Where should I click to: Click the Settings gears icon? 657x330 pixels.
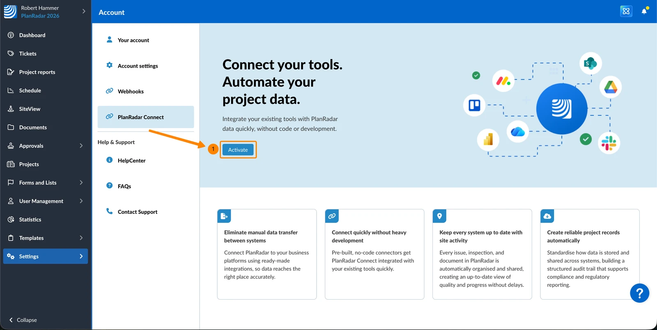click(x=11, y=257)
